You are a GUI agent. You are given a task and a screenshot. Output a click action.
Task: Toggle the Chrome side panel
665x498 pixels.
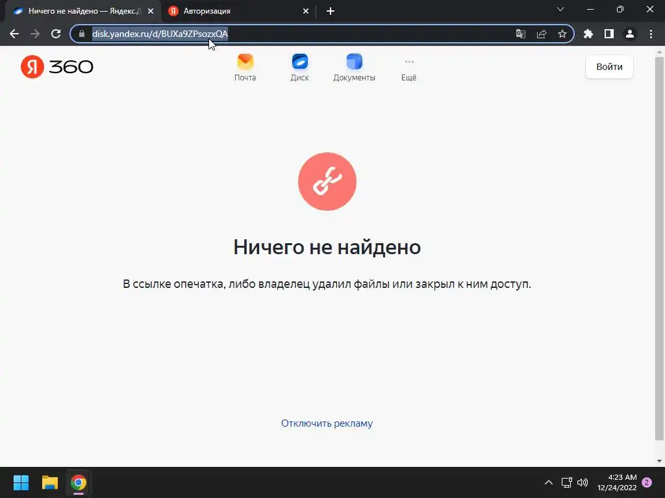[x=609, y=34]
